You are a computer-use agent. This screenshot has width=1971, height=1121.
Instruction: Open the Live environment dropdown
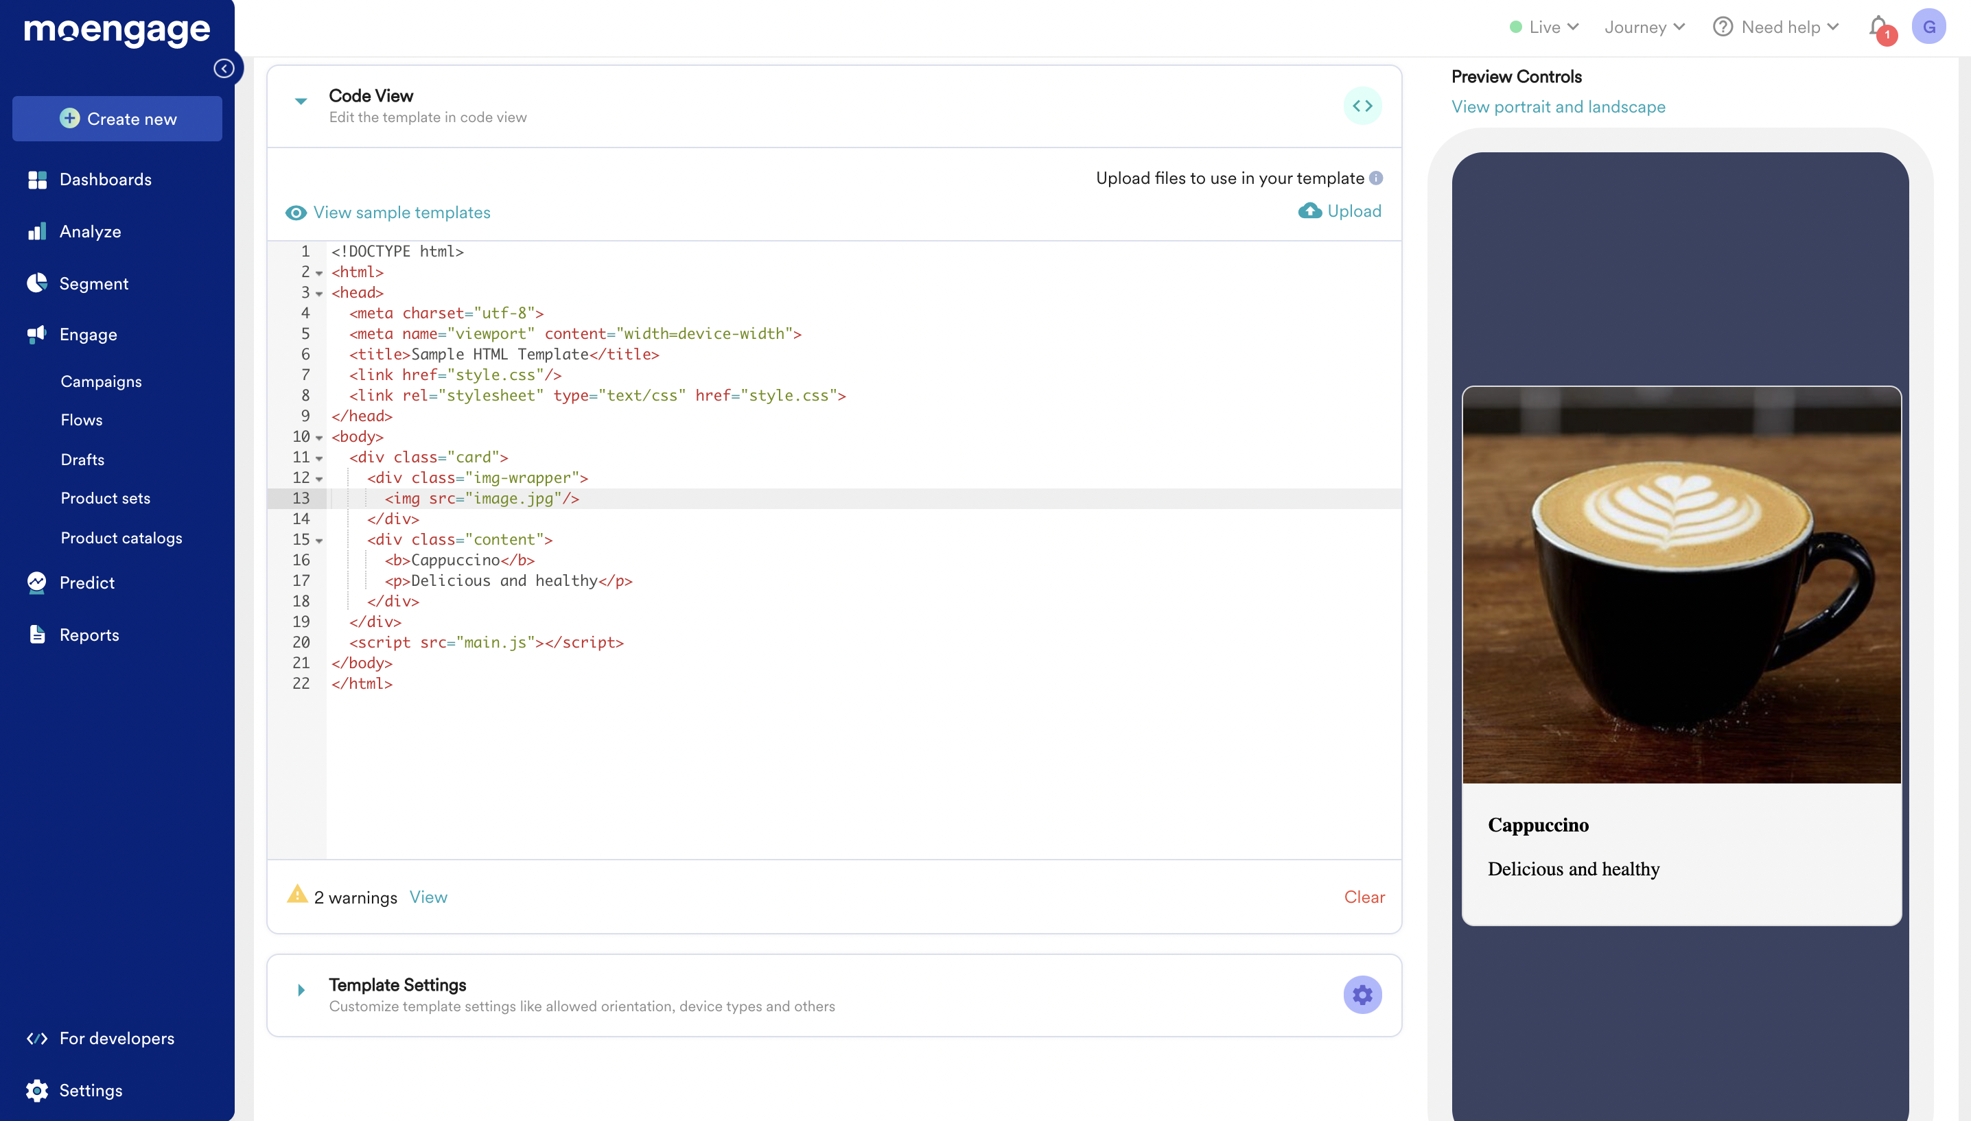1544,27
